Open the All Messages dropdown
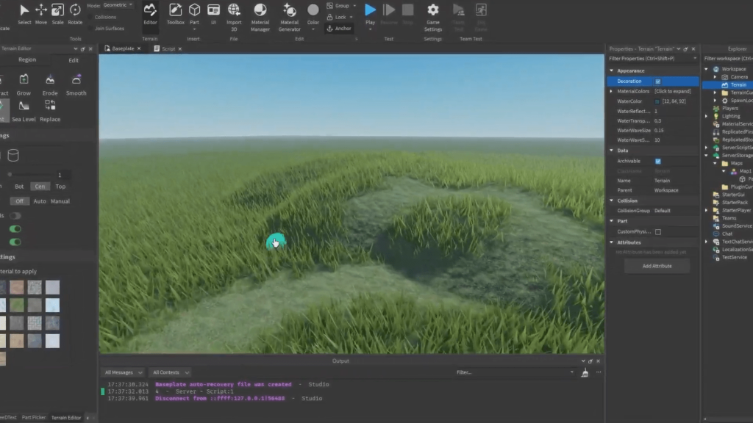753x423 pixels. 123,372
